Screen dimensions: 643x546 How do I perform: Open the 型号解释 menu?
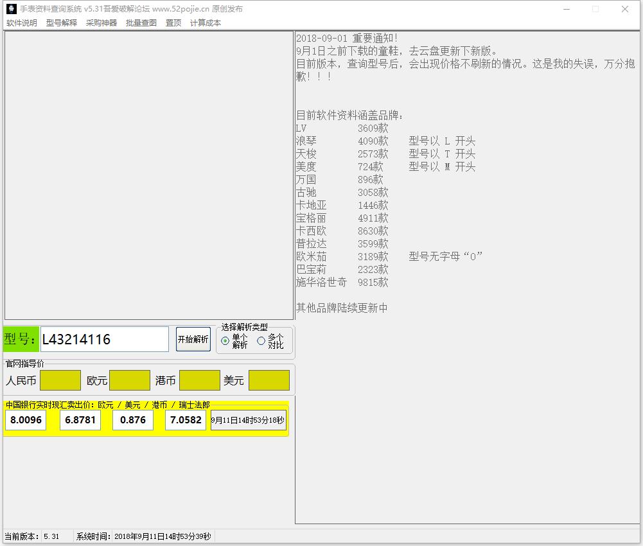(62, 23)
